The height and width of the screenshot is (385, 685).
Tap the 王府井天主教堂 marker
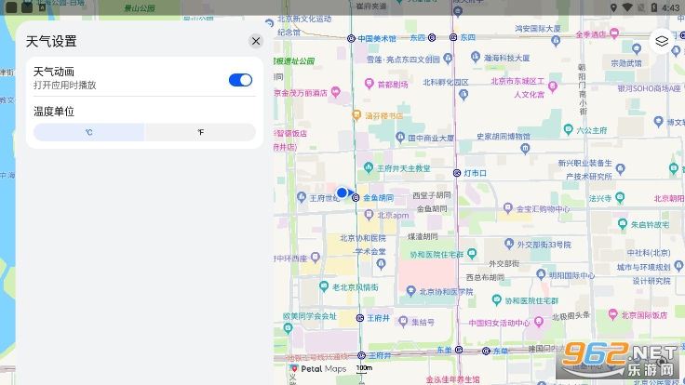click(x=369, y=167)
